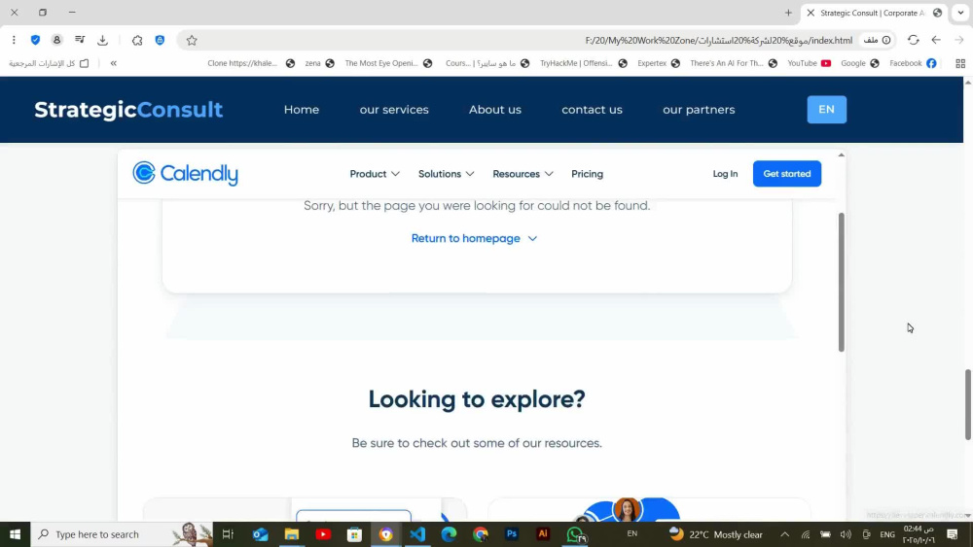Open the browser three-dot menu

(14, 40)
